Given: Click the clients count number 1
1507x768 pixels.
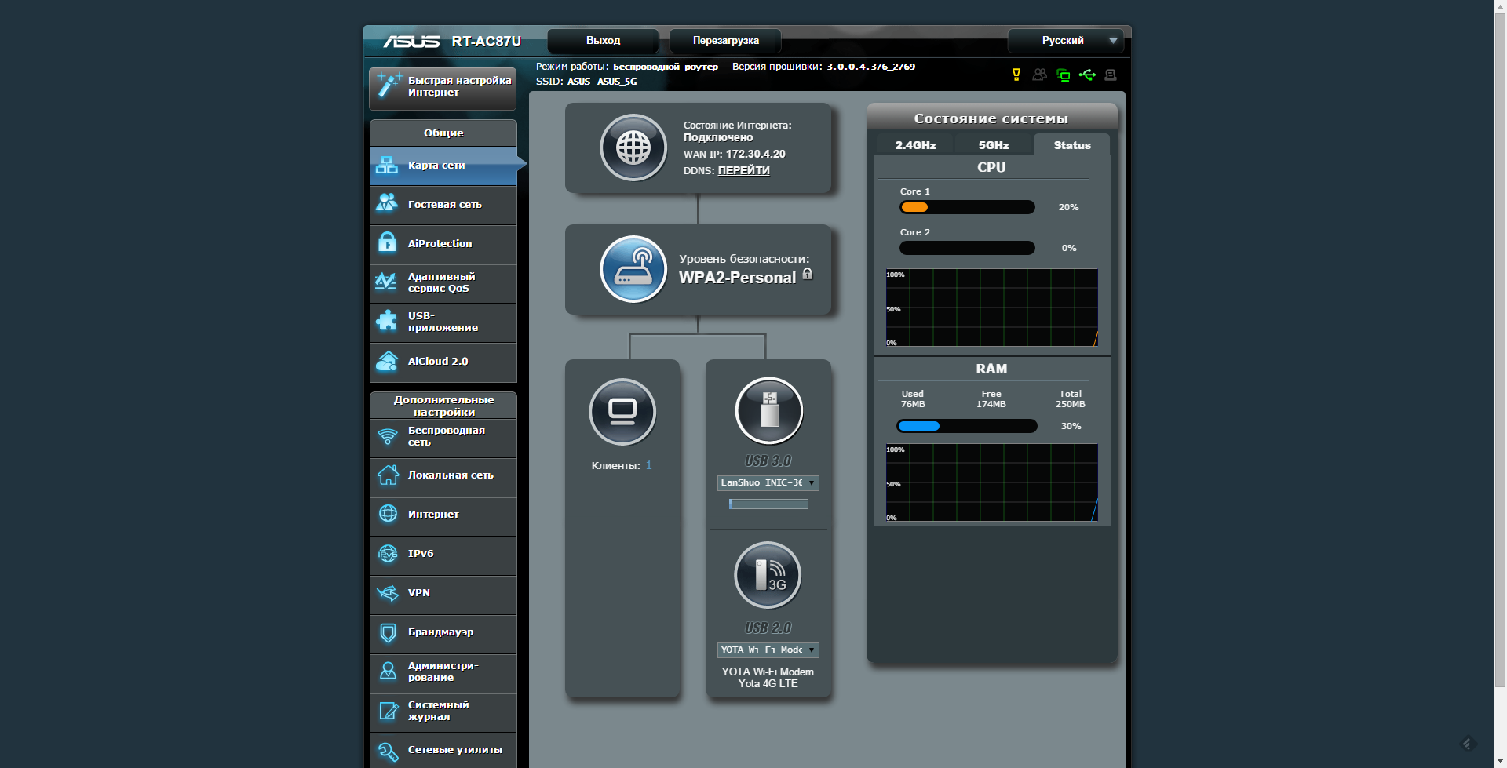Looking at the screenshot, I should [649, 465].
